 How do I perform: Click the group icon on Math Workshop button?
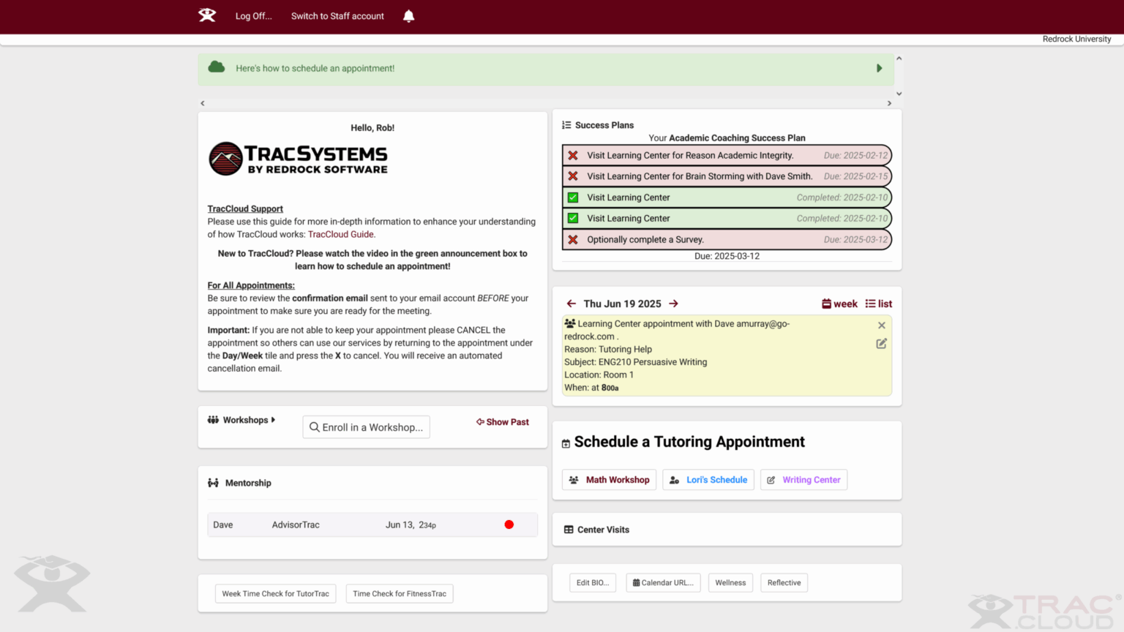(x=573, y=479)
